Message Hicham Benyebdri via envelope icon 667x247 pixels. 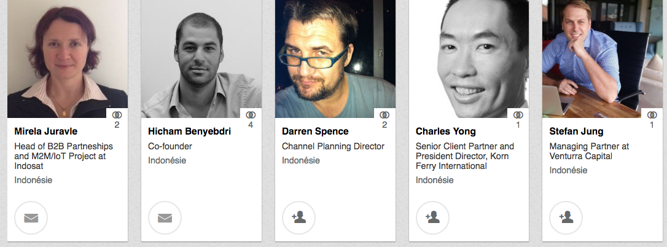165,218
